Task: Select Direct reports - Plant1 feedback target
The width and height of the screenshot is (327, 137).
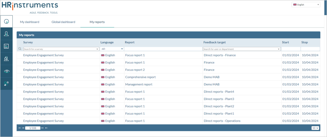Action: point(219,114)
